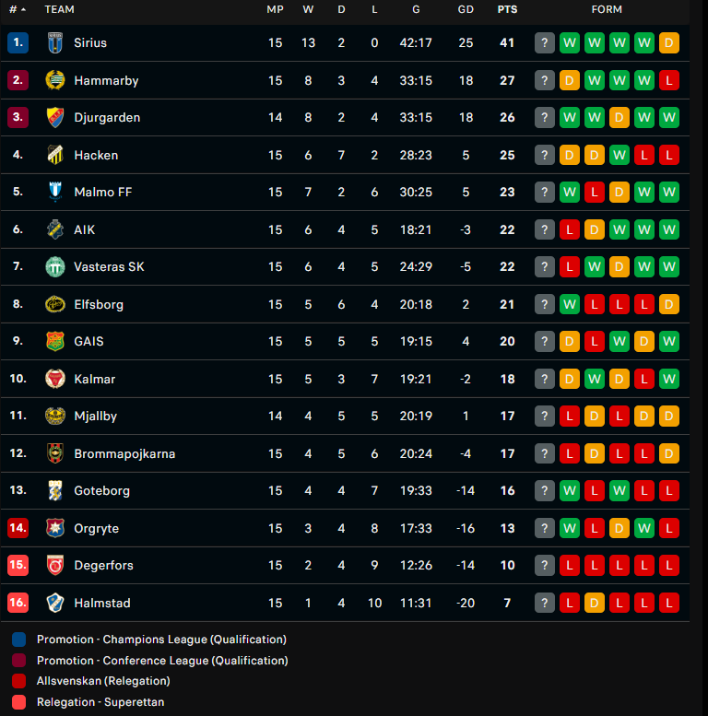Open Sirius's upcoming match question-mark badge
This screenshot has height=716, width=708.
point(545,43)
